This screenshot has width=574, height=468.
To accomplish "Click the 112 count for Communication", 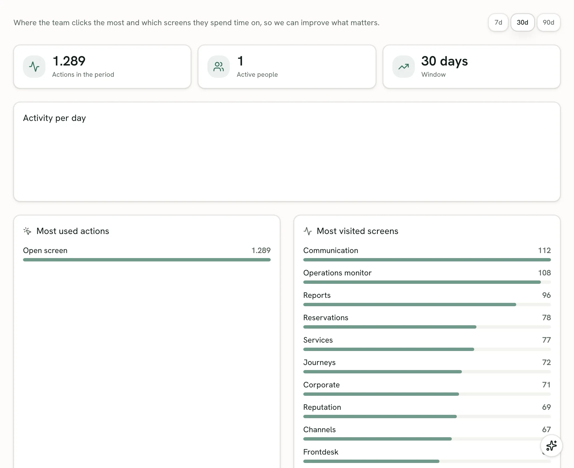I will pos(544,251).
